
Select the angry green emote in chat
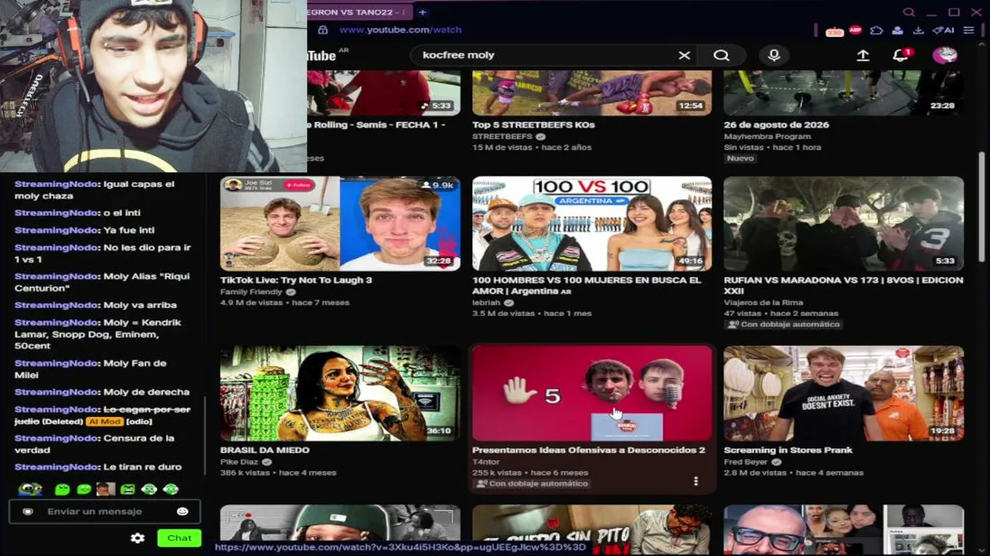(128, 489)
